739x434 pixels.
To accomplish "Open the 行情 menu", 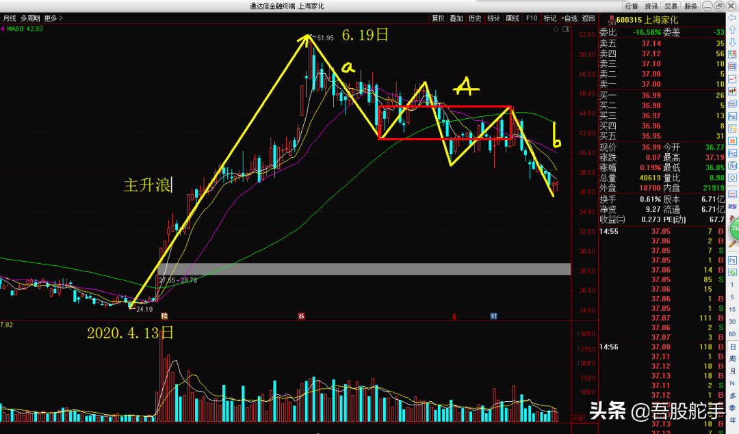I will (631, 6).
